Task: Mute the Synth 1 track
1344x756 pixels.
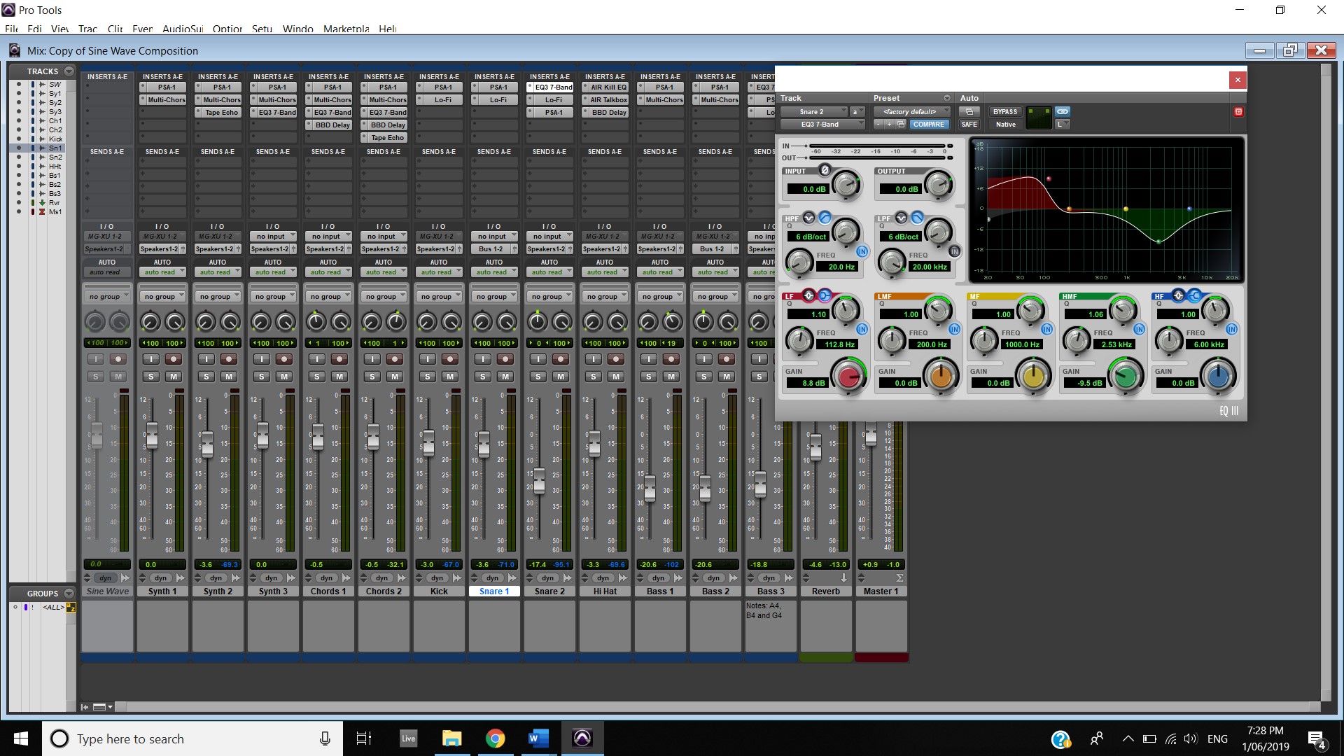Action: [174, 377]
